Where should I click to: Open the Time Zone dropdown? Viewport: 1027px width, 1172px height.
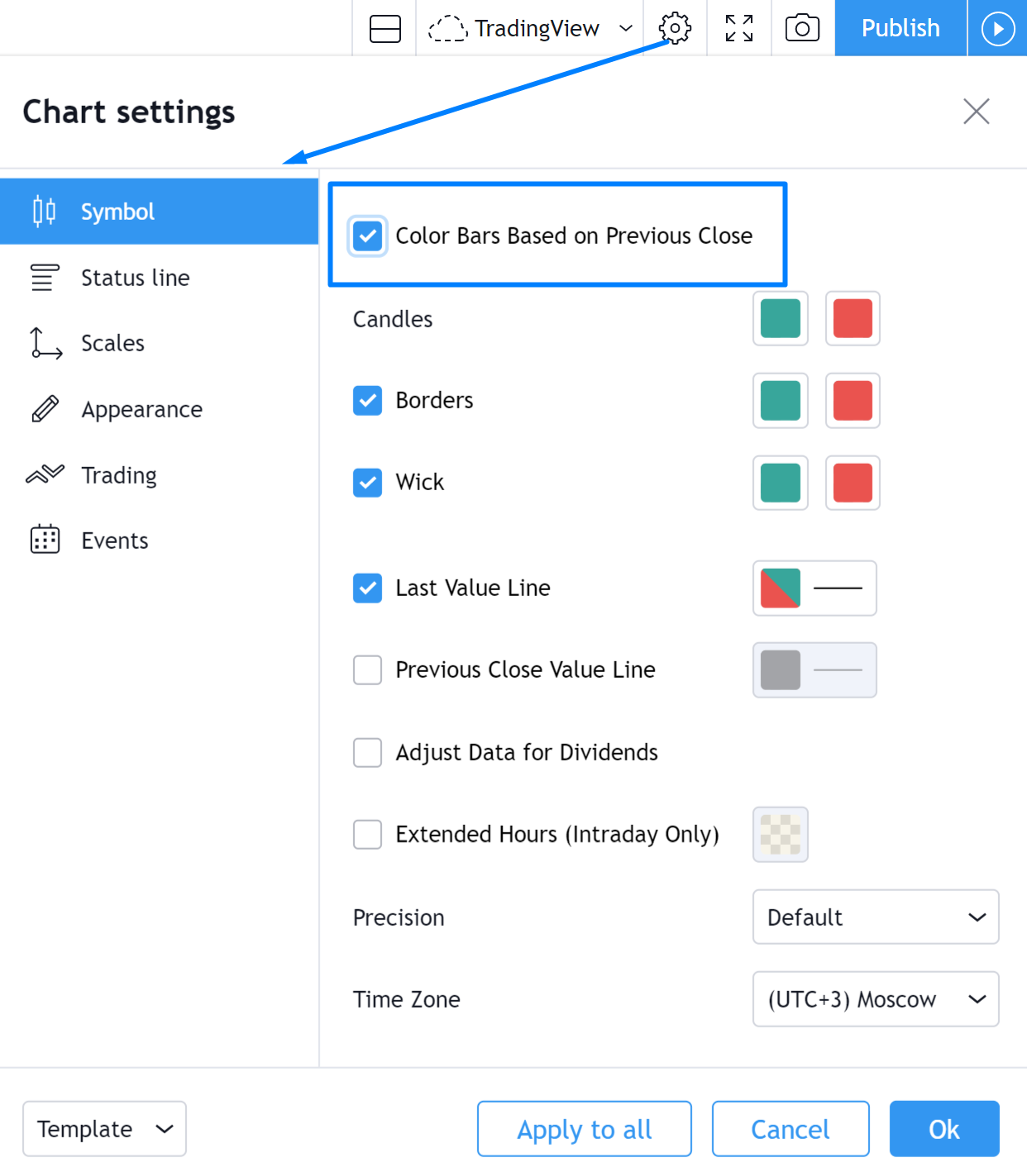(x=876, y=998)
